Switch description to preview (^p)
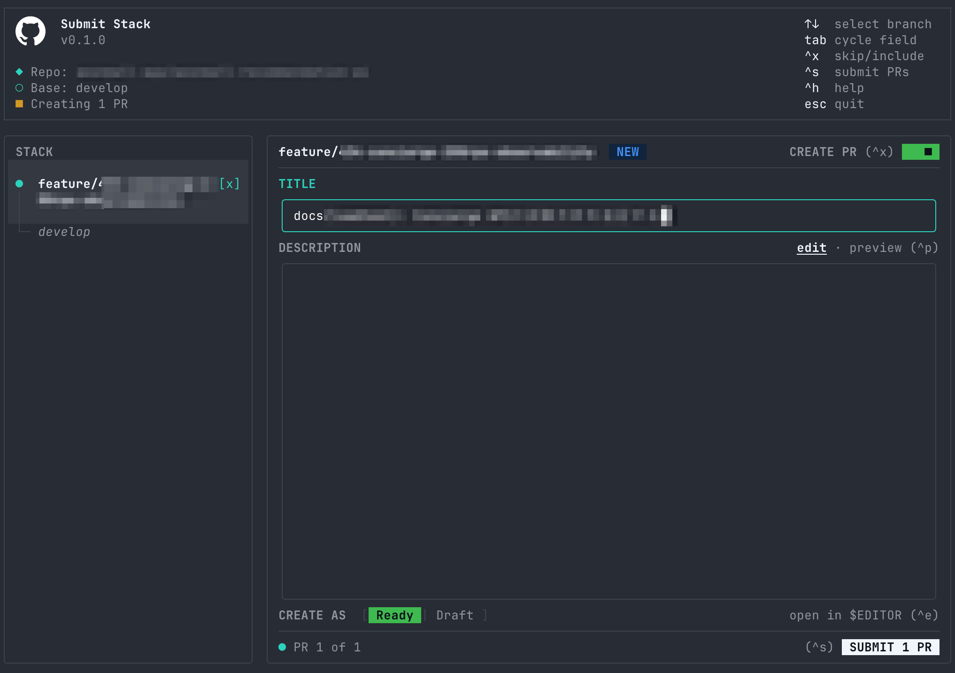 [894, 248]
